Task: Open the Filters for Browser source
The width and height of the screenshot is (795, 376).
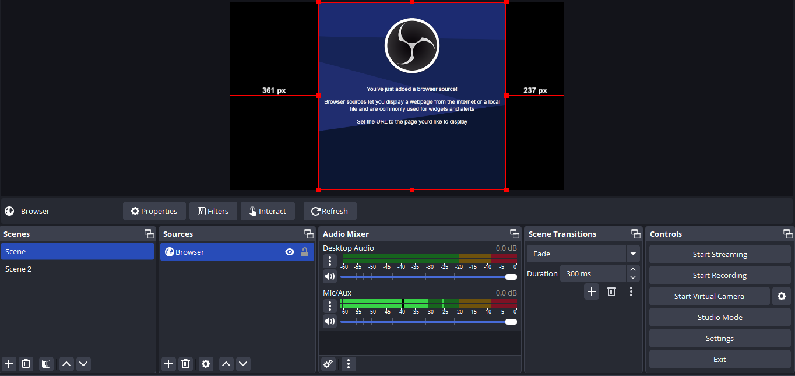Action: point(213,211)
